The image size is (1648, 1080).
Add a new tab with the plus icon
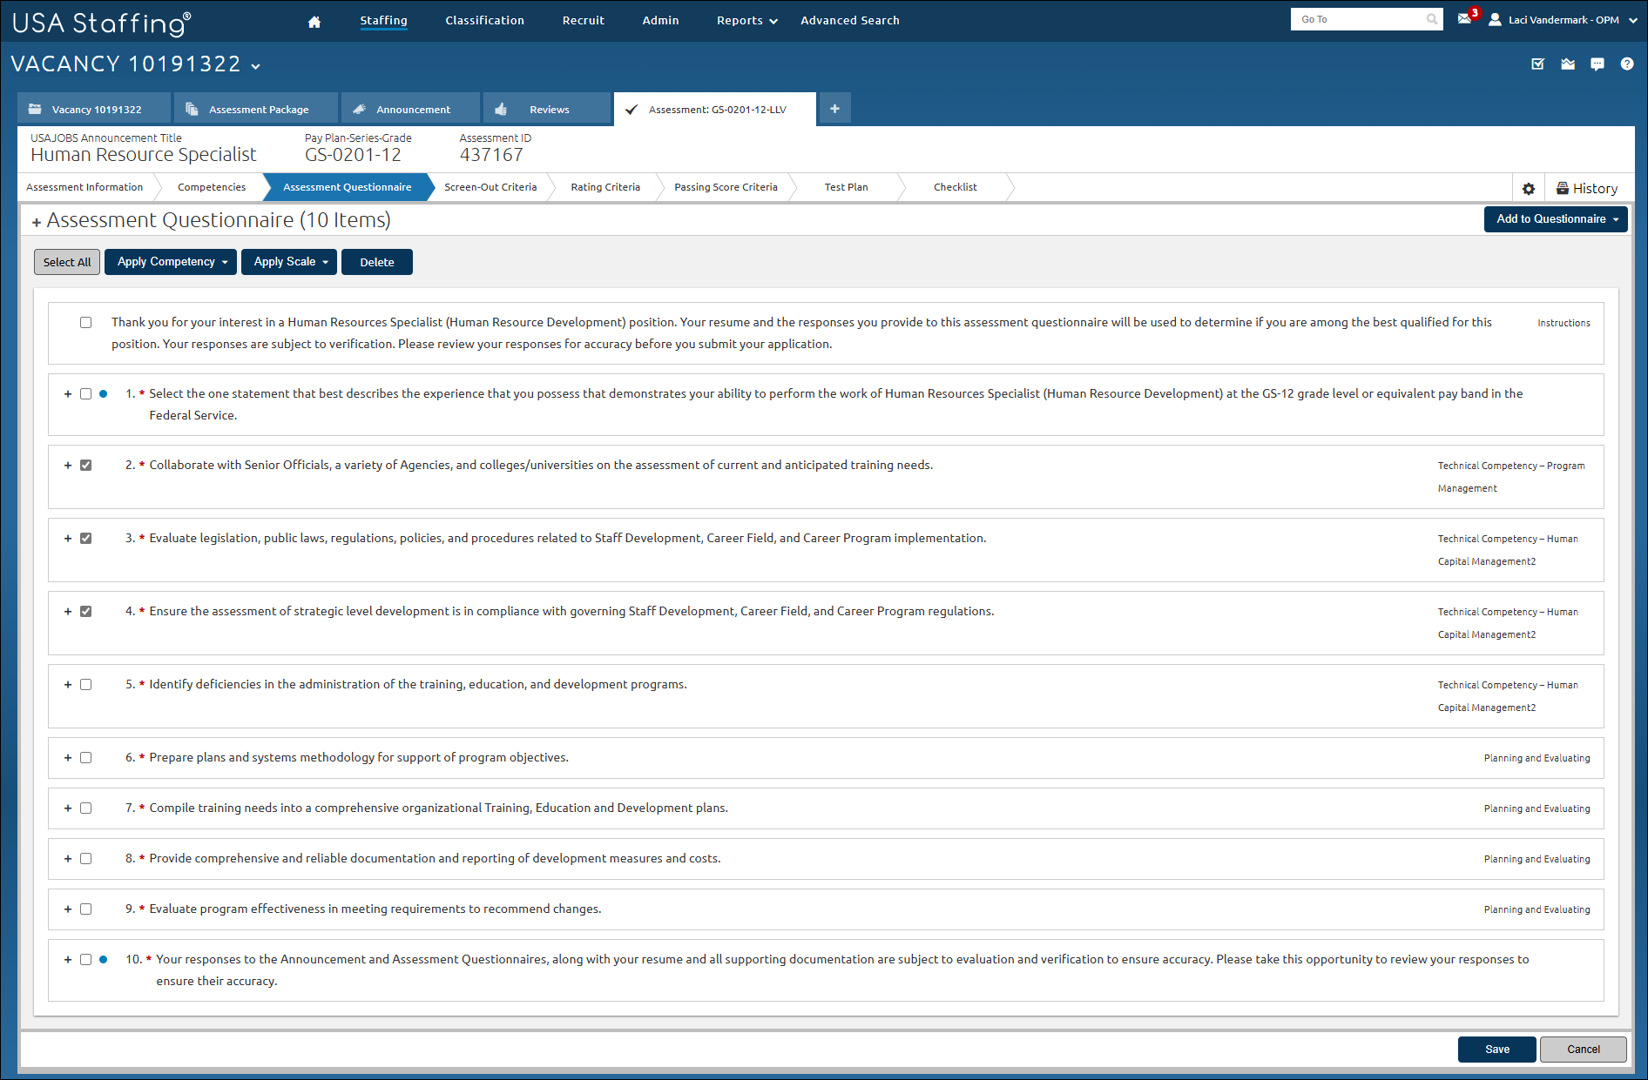(x=834, y=108)
